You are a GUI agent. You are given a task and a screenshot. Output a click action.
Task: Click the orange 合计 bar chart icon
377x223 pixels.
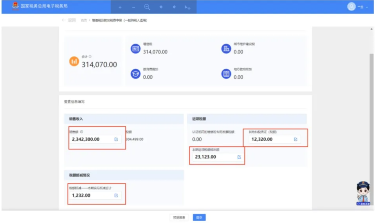(74, 61)
